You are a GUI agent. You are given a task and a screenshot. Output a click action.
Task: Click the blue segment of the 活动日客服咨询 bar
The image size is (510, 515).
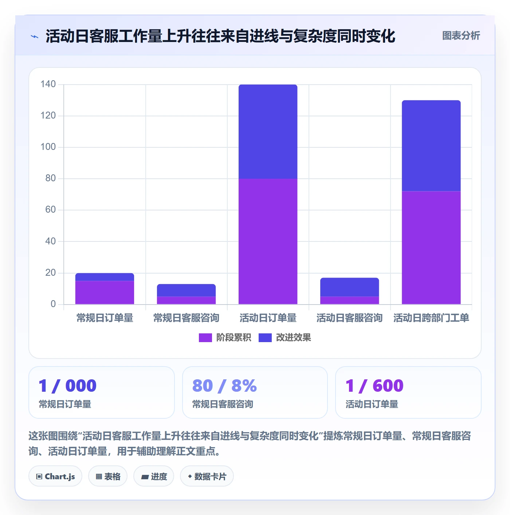pos(350,287)
